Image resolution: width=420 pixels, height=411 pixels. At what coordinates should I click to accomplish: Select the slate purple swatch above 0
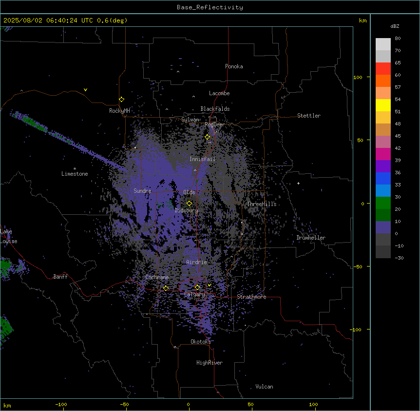(383, 227)
